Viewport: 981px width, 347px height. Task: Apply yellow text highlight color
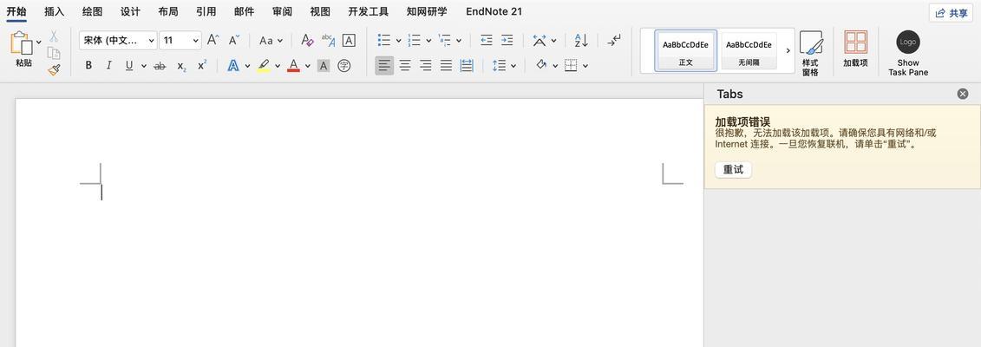[264, 66]
